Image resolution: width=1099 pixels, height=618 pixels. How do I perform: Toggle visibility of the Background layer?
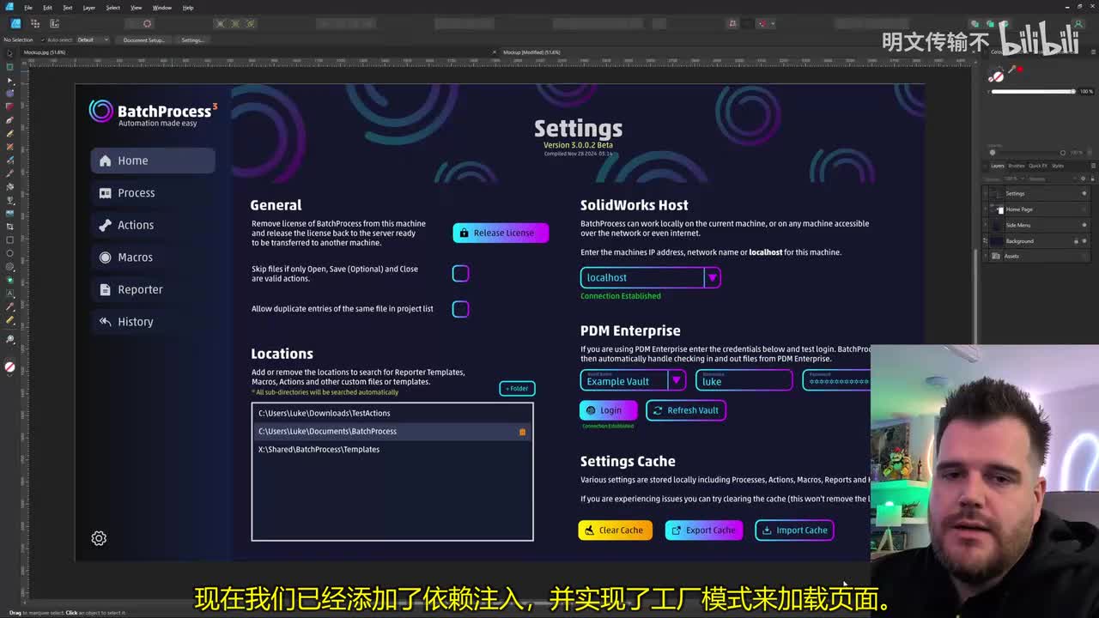click(x=1084, y=241)
